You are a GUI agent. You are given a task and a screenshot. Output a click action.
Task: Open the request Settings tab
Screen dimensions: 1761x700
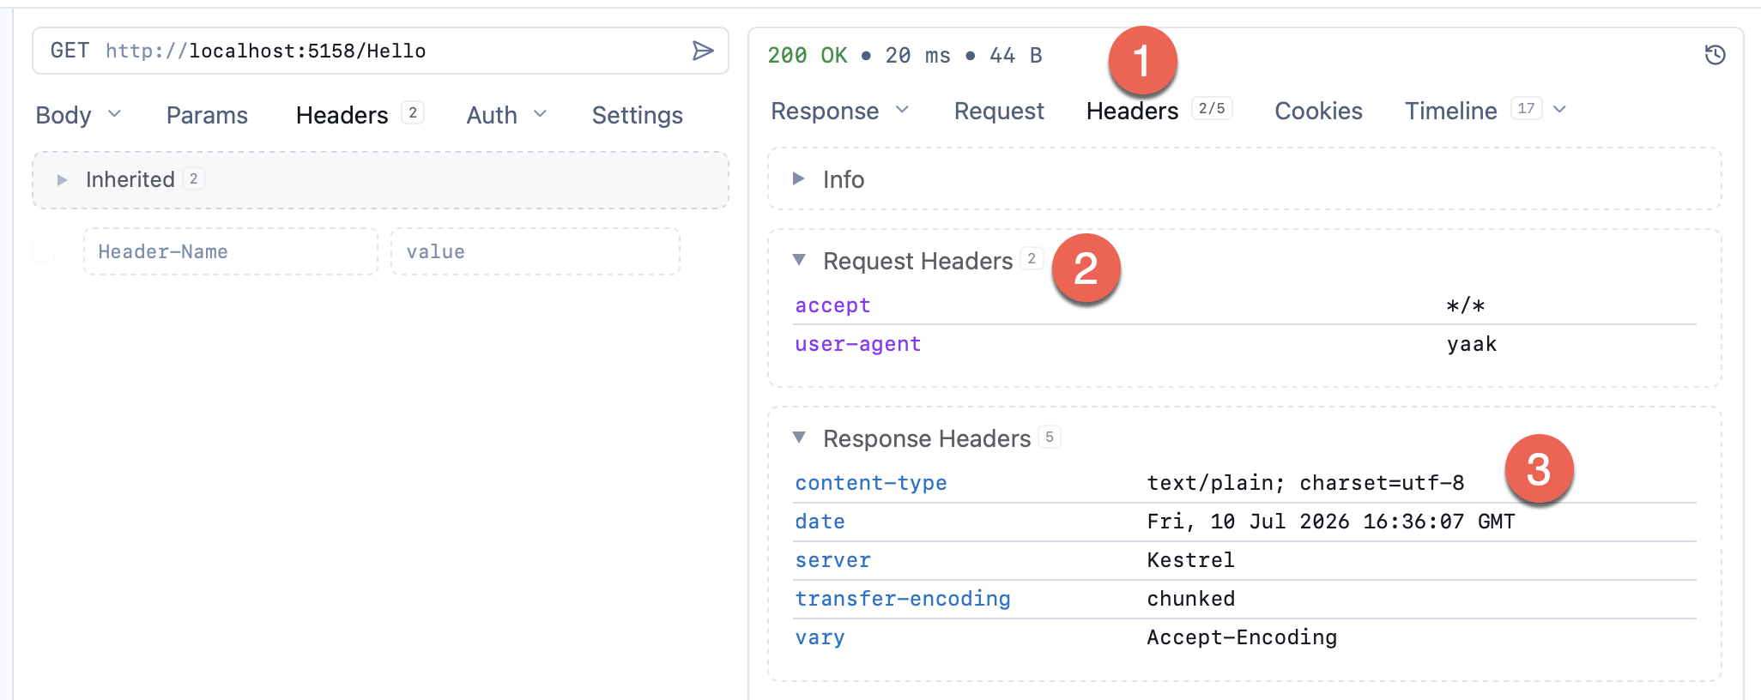pyautogui.click(x=638, y=115)
